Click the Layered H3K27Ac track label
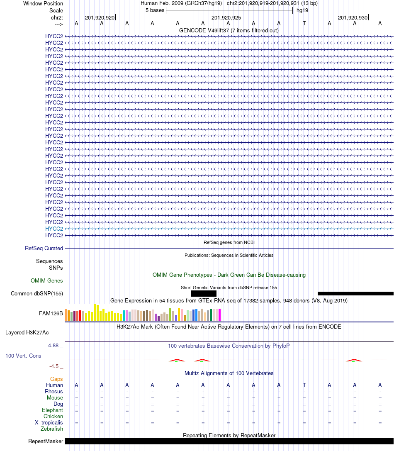Viewport: 394px width, 451px height. pyautogui.click(x=27, y=332)
